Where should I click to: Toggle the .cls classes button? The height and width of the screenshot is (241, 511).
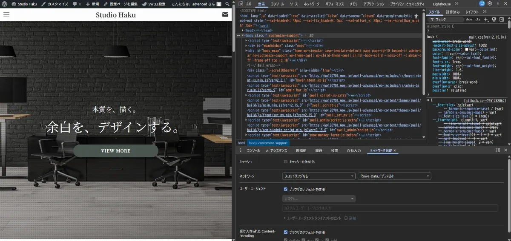[x=477, y=20]
